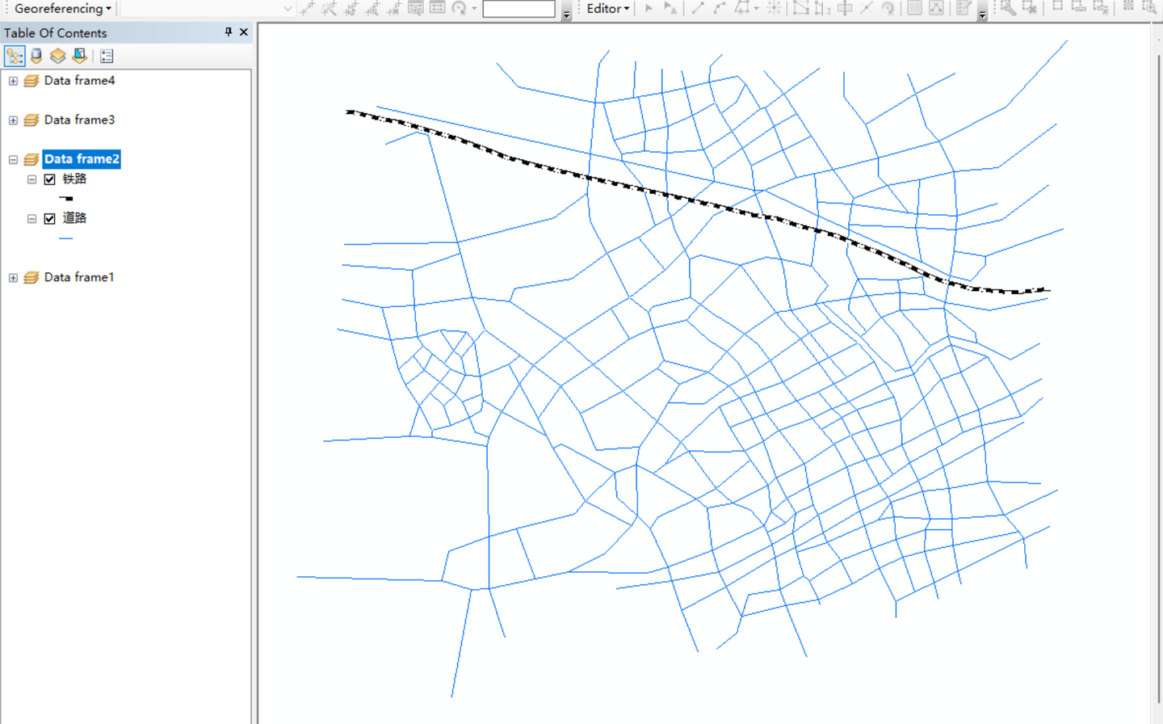The width and height of the screenshot is (1163, 724).
Task: Switch to List By Source view
Action: (36, 55)
